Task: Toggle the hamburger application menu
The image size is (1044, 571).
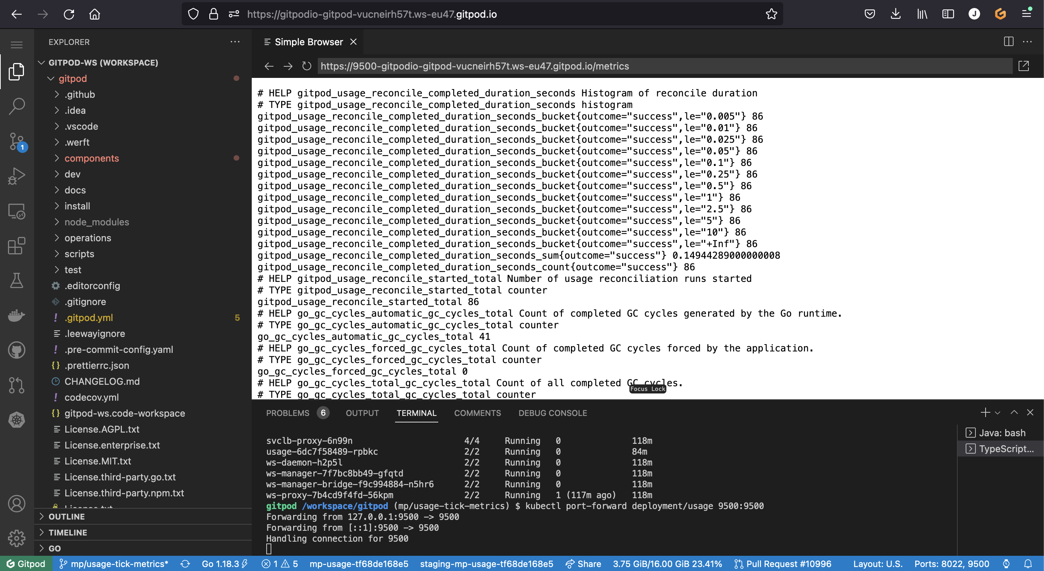Action: [17, 44]
